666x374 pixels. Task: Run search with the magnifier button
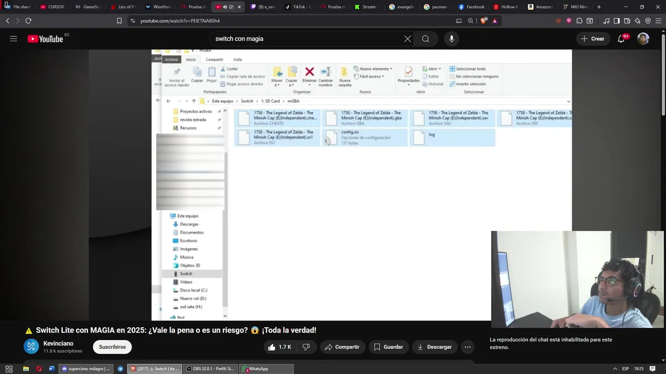point(426,39)
